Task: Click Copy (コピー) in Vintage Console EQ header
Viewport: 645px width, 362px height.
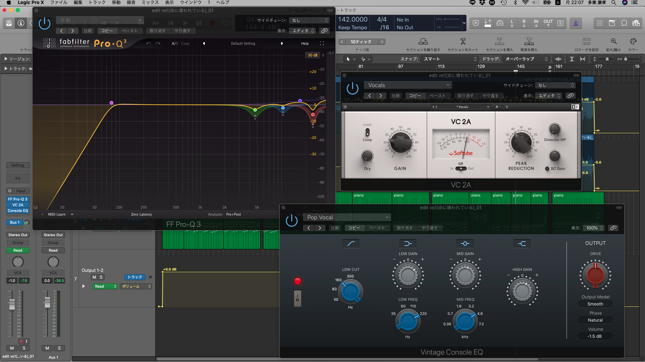Action: [354, 228]
